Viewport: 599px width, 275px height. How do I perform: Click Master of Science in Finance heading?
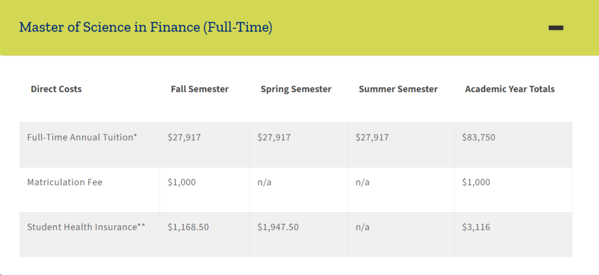pyautogui.click(x=146, y=28)
